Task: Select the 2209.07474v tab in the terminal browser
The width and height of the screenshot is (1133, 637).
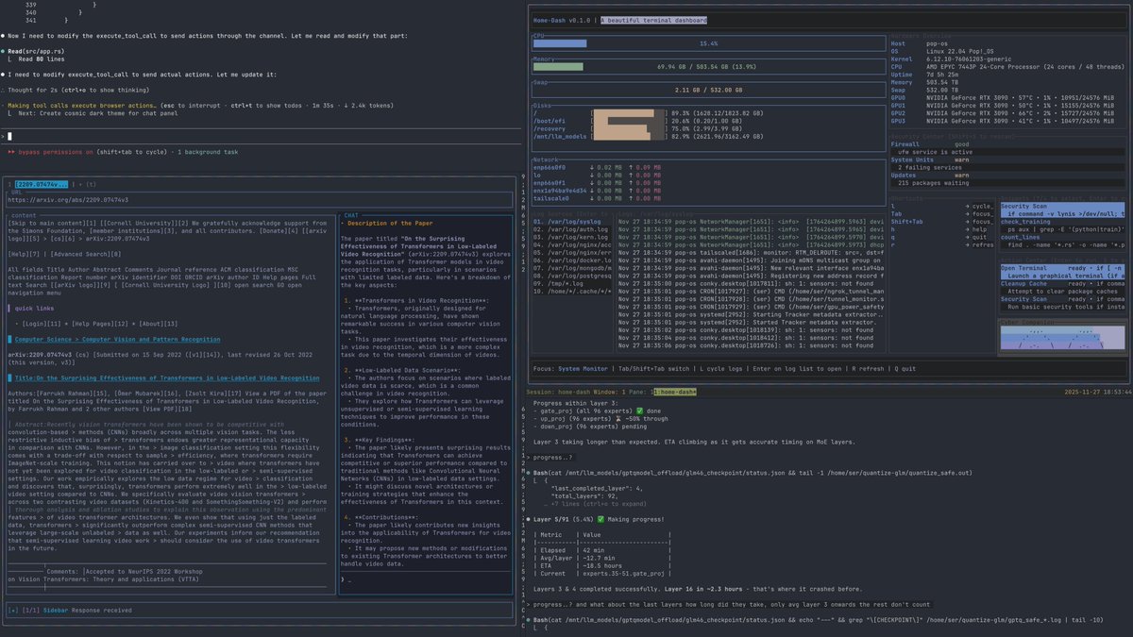Action: coord(42,184)
